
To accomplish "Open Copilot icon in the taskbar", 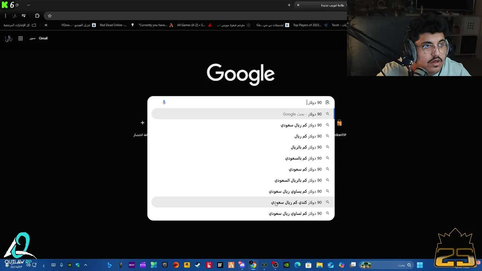I will (x=342, y=265).
